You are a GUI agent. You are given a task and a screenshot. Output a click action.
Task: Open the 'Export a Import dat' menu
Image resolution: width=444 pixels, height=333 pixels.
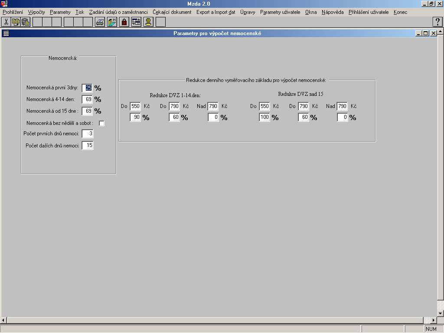coord(216,12)
